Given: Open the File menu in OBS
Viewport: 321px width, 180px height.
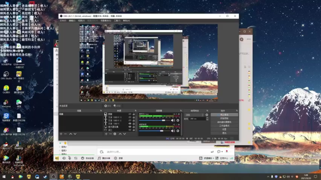Looking at the screenshot, I should click(x=63, y=21).
